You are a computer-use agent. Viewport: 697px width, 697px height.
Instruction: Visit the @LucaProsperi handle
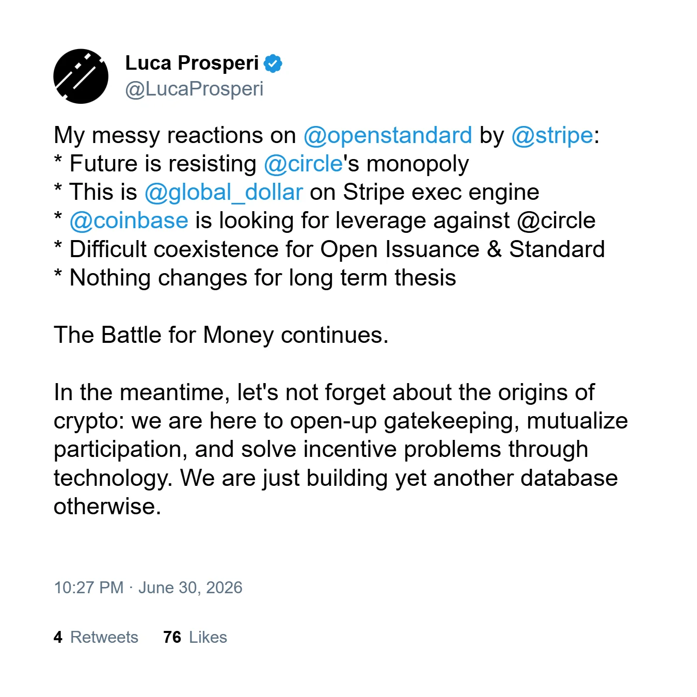(194, 89)
